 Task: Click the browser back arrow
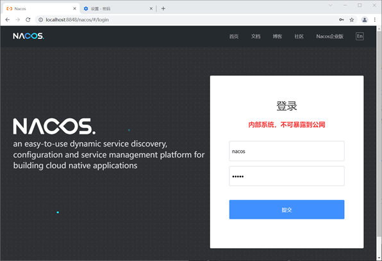8,20
